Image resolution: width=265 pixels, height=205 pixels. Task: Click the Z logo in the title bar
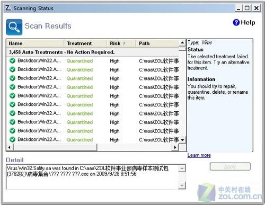click(x=8, y=8)
